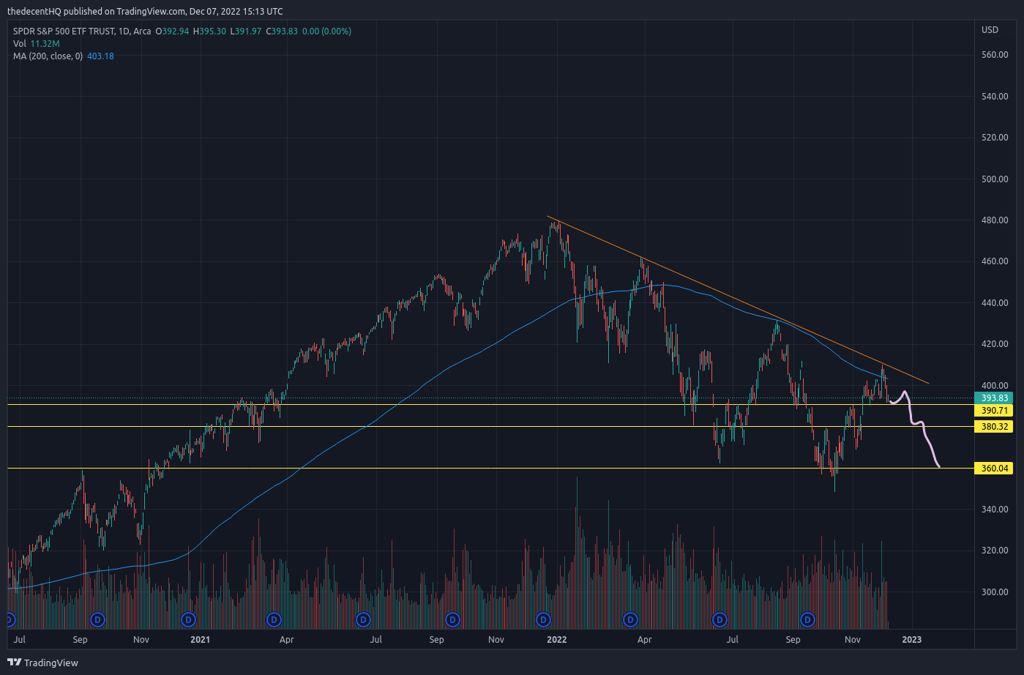The width and height of the screenshot is (1024, 675).
Task: Click the 2021 time axis label
Action: 200,640
